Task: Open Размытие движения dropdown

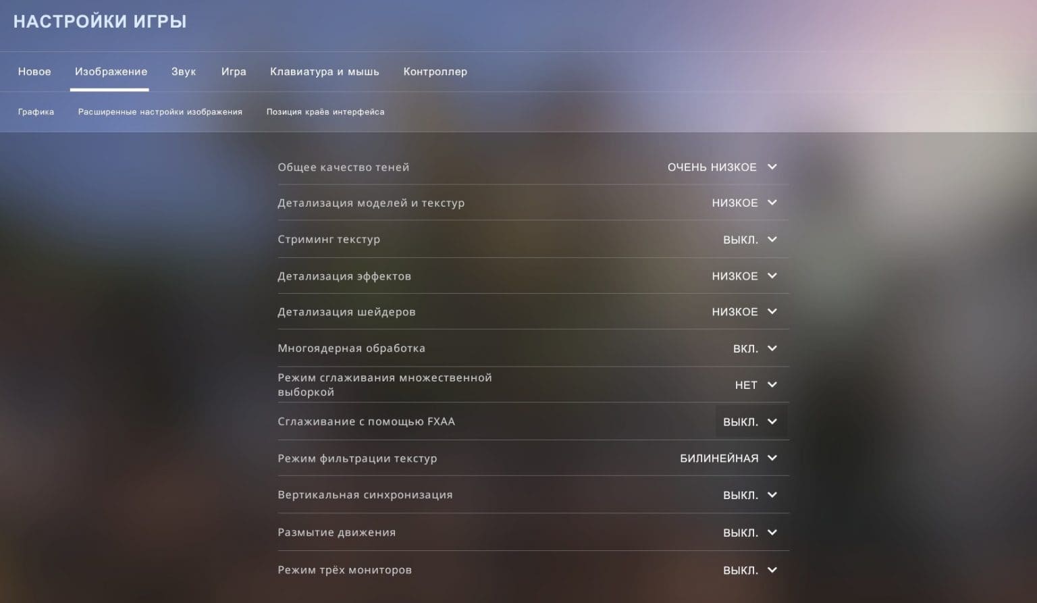Action: pyautogui.click(x=750, y=533)
